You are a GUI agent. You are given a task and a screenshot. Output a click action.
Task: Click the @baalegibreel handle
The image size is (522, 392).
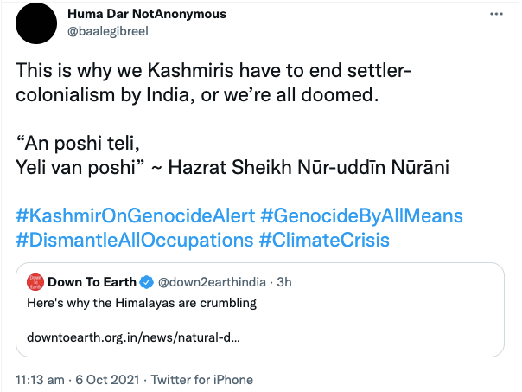[107, 30]
